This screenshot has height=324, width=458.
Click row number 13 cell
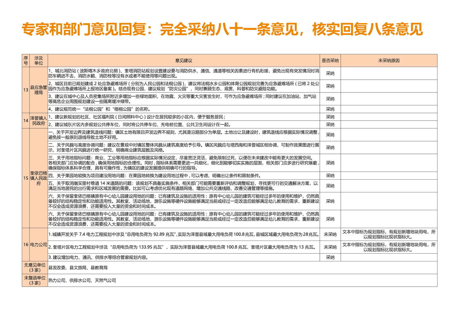[26, 90]
